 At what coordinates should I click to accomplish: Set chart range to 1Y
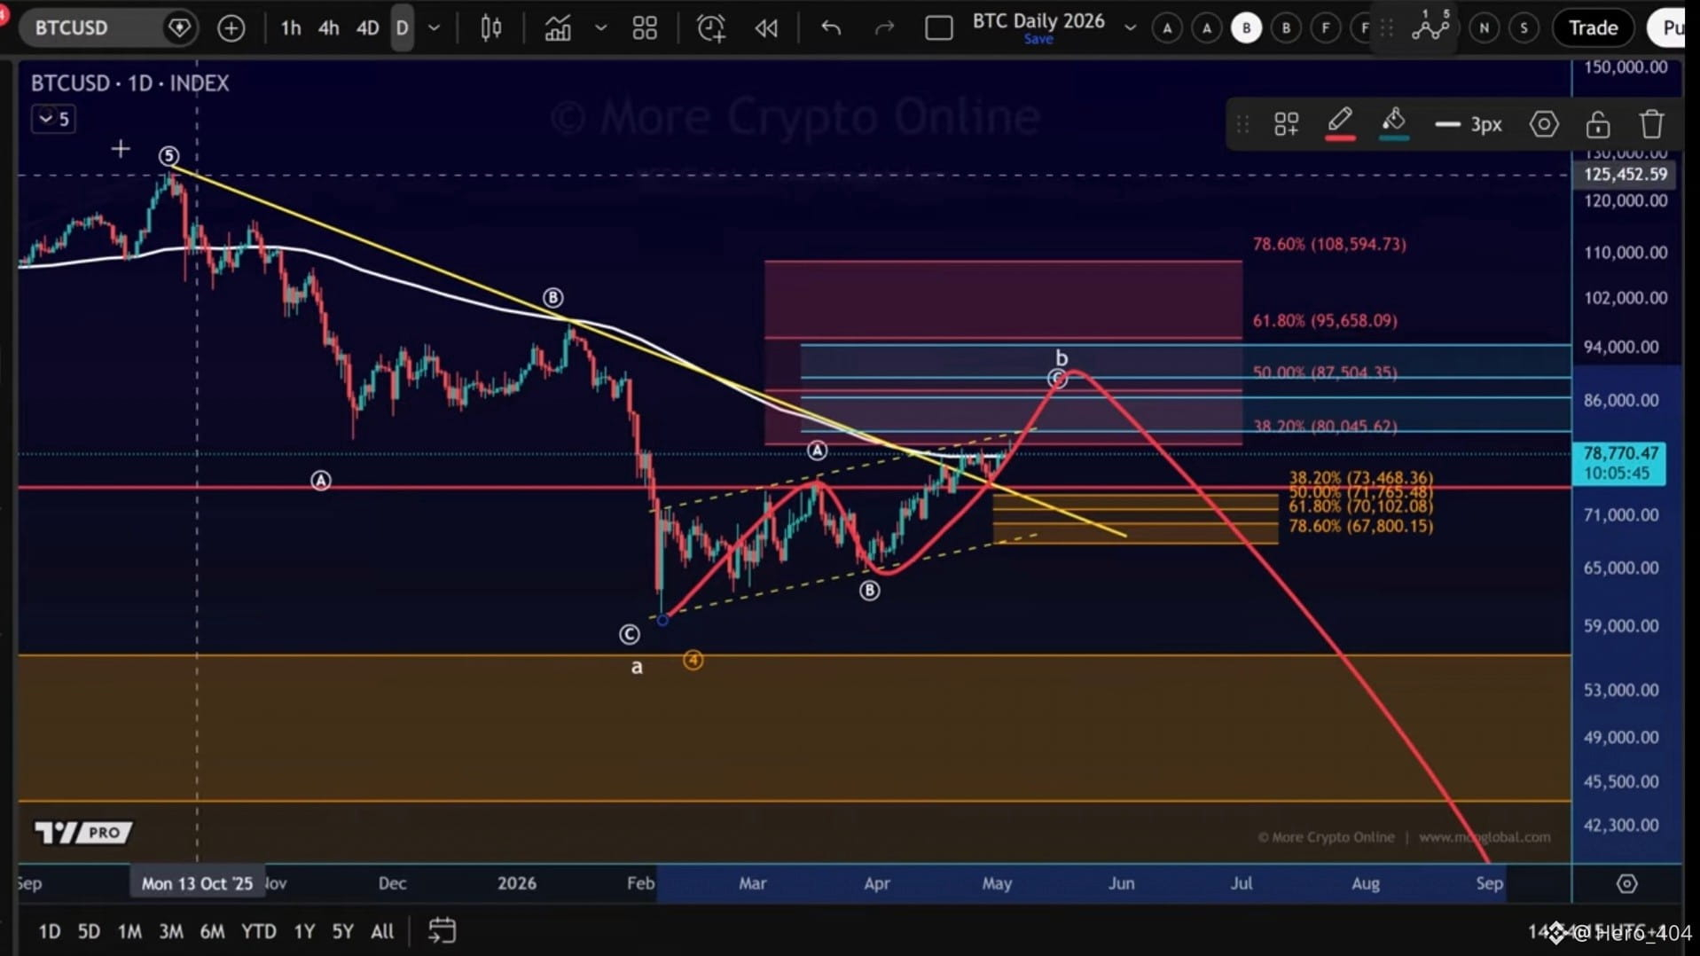click(x=304, y=931)
